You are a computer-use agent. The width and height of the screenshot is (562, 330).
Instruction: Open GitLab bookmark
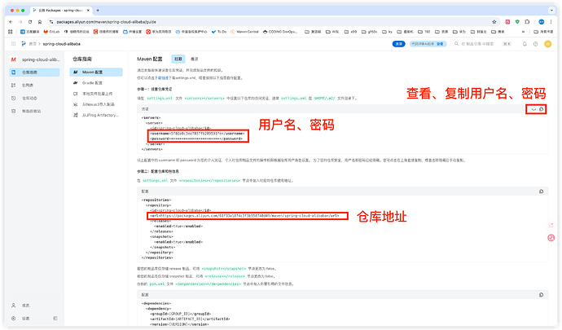51,32
